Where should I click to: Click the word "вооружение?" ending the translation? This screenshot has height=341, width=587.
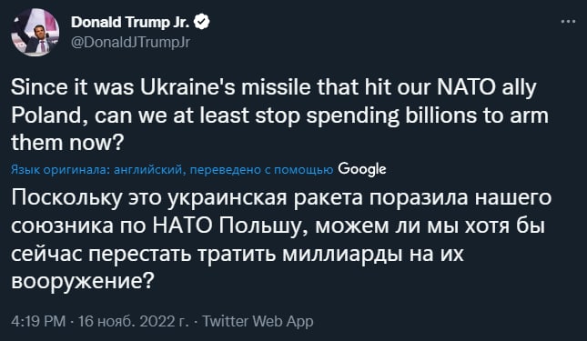[x=82, y=281]
